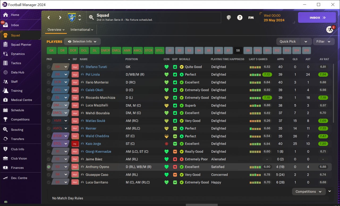The width and height of the screenshot is (340, 206).
Task: Open Finances sidebar icon
Action: tap(5, 168)
